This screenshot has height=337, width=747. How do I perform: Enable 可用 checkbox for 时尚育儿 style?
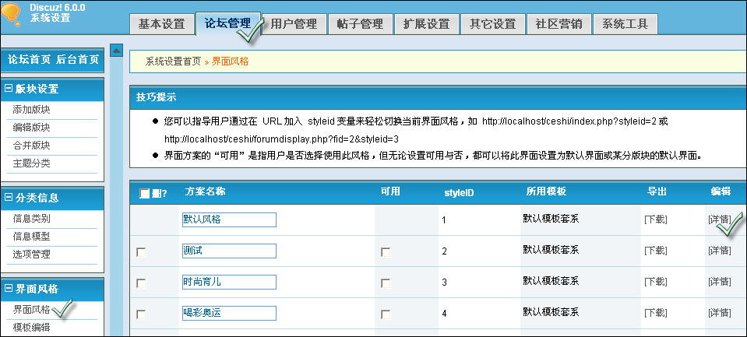[386, 283]
